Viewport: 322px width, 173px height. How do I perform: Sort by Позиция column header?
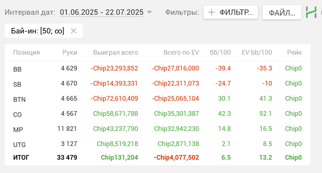click(27, 53)
